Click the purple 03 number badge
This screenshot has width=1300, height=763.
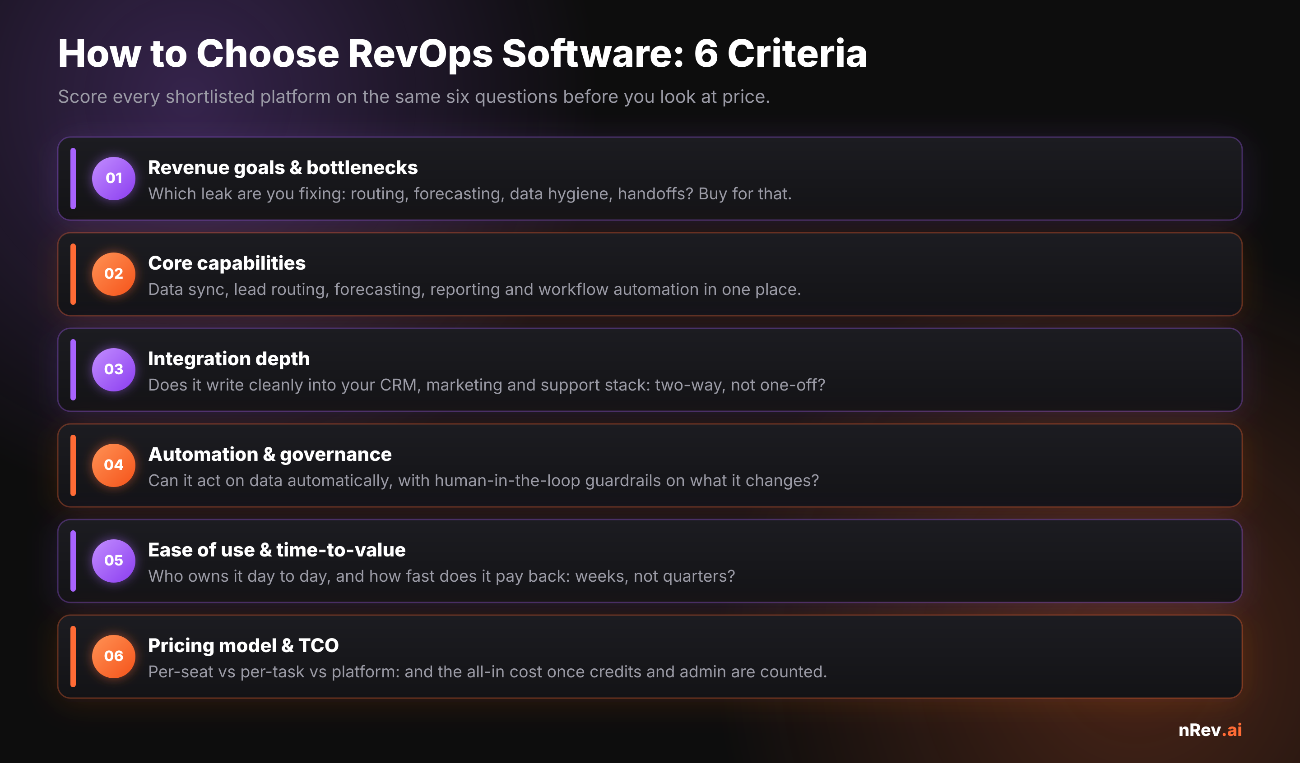tap(113, 370)
